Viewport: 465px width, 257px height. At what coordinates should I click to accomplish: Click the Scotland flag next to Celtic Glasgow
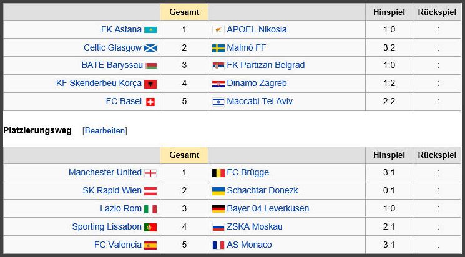(150, 48)
